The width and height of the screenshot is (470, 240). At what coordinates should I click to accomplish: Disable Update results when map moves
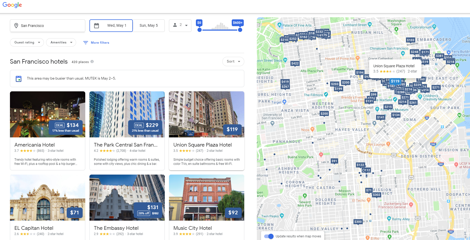pyautogui.click(x=268, y=236)
